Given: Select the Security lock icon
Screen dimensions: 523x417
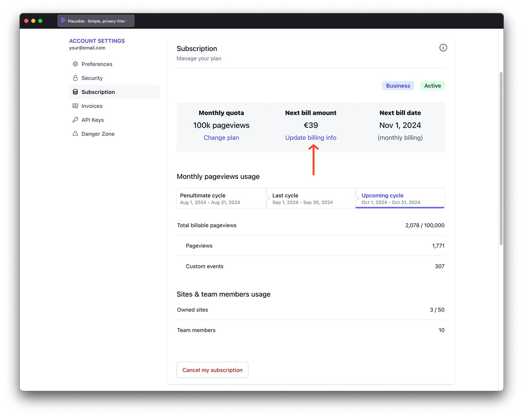Looking at the screenshot, I should pyautogui.click(x=75, y=78).
